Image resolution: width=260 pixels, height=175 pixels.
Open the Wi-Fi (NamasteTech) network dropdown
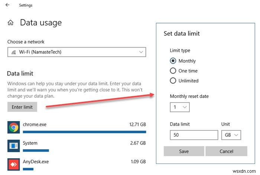tap(77, 52)
